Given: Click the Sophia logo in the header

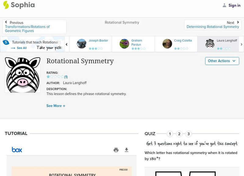Looking at the screenshot, I should pos(19,5).
